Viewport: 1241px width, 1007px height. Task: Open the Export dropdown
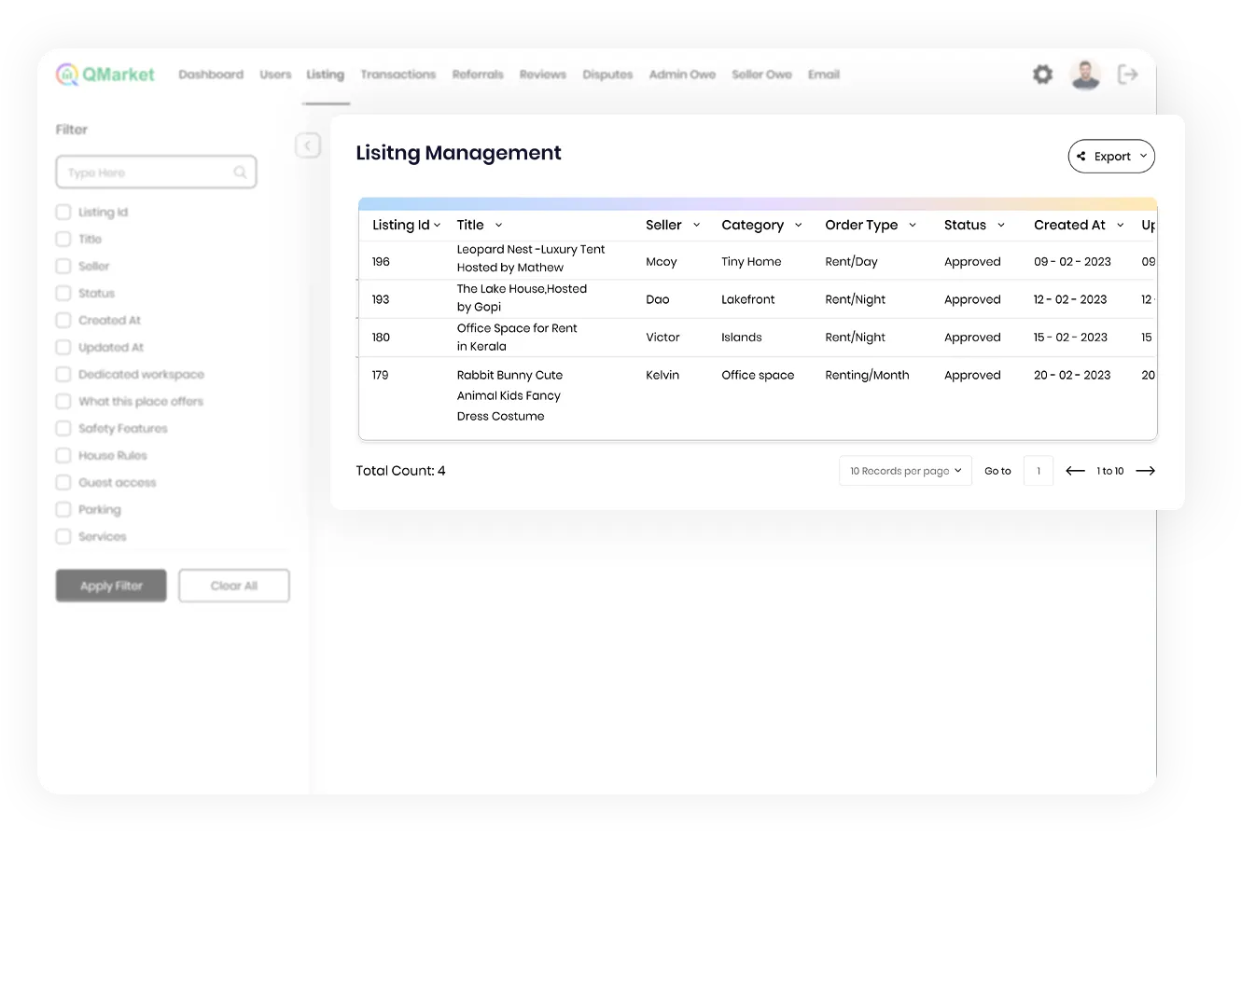pos(1110,157)
